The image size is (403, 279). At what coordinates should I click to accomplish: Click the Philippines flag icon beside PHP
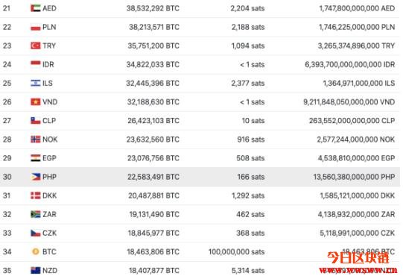[x=36, y=177]
